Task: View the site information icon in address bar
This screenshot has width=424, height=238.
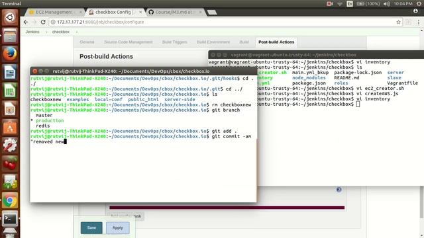Action: point(53,22)
